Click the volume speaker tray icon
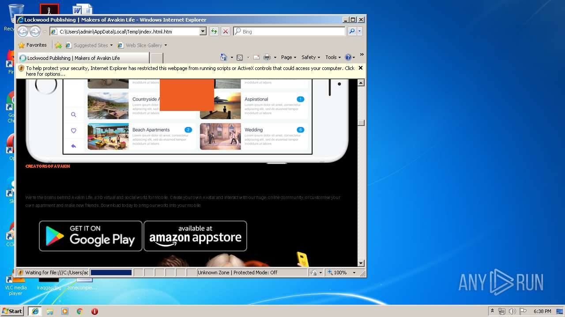 click(512, 311)
